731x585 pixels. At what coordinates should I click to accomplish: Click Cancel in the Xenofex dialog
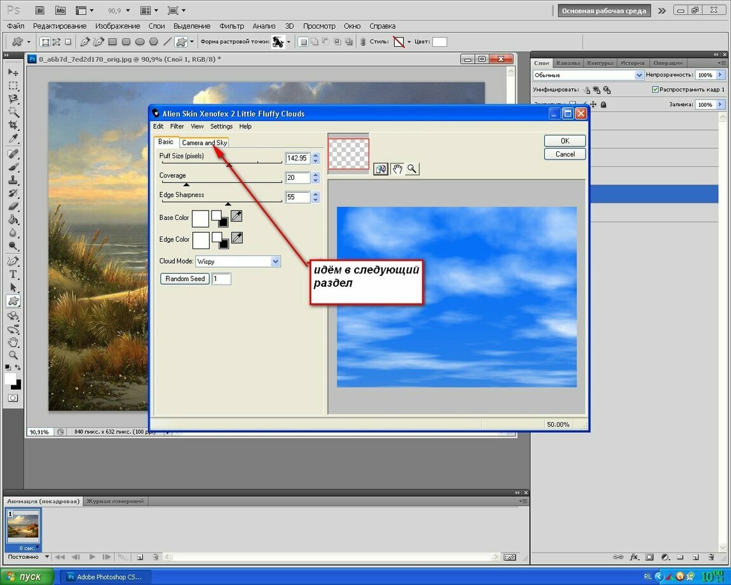[564, 154]
